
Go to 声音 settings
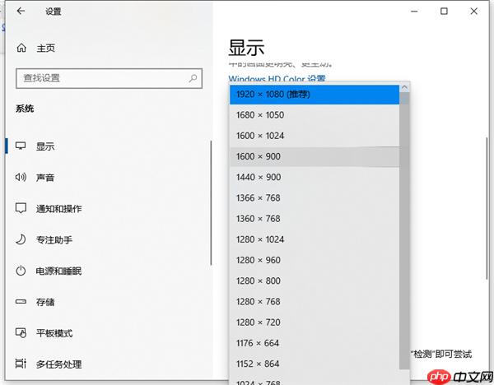pos(45,177)
